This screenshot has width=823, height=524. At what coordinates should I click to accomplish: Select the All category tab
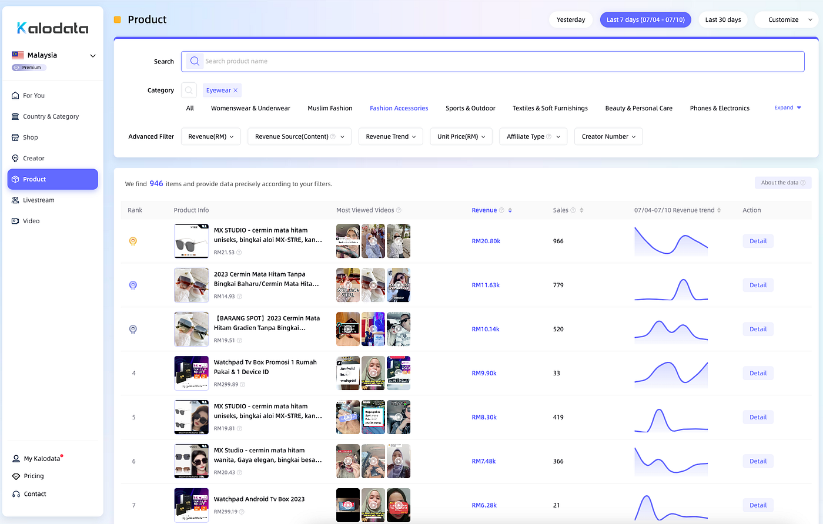[x=190, y=108]
